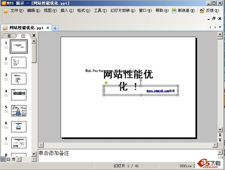The height and width of the screenshot is (170, 225).
Task: Minimize the inner document window
Action: 209,19
